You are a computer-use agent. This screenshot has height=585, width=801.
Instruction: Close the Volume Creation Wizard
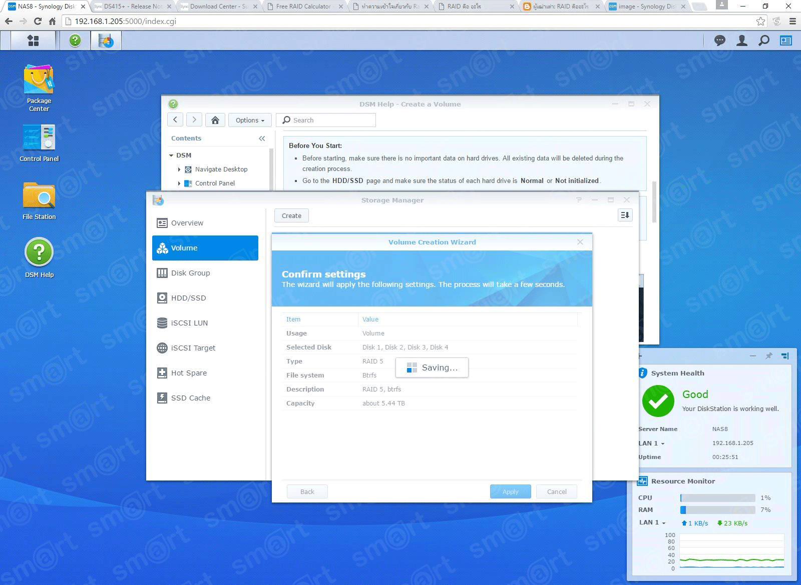pos(580,242)
